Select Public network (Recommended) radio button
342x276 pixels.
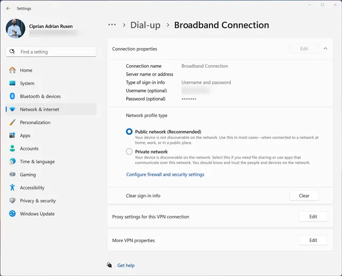(x=129, y=132)
